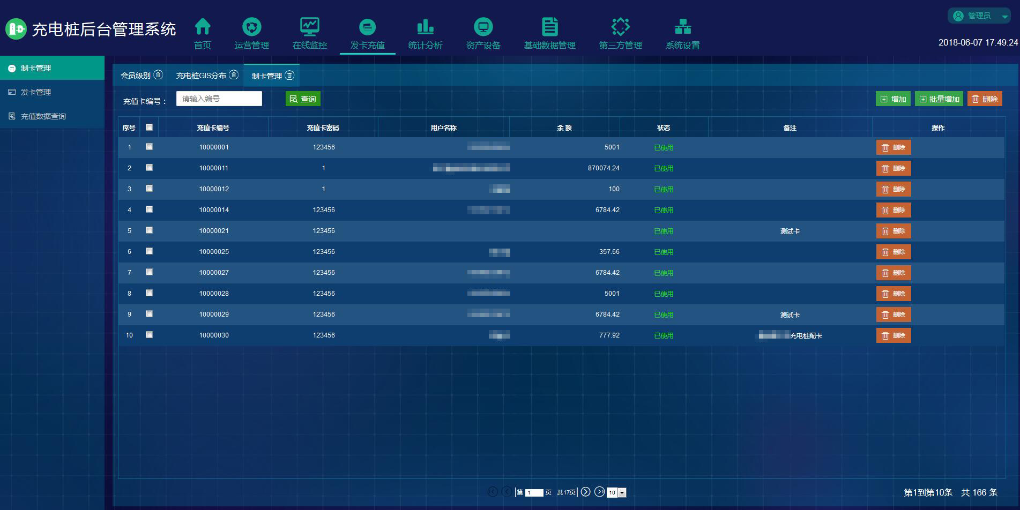Open 系统设置 network icon
This screenshot has height=510, width=1020.
point(682,27)
